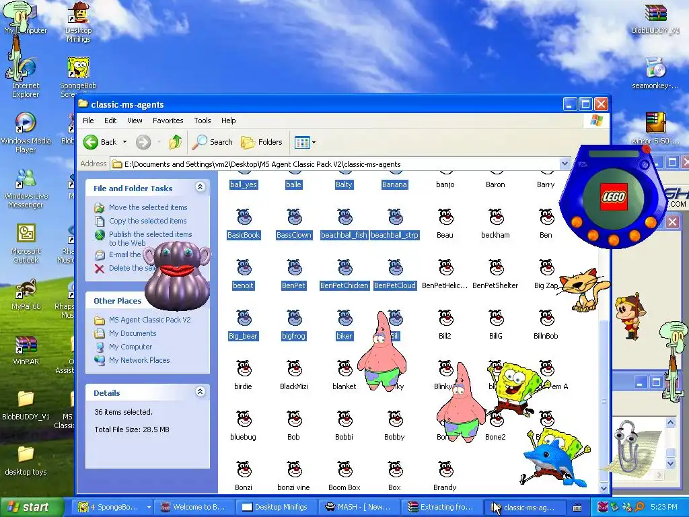Image resolution: width=689 pixels, height=517 pixels.
Task: Select the Brandy agent file icon
Action: tap(445, 470)
